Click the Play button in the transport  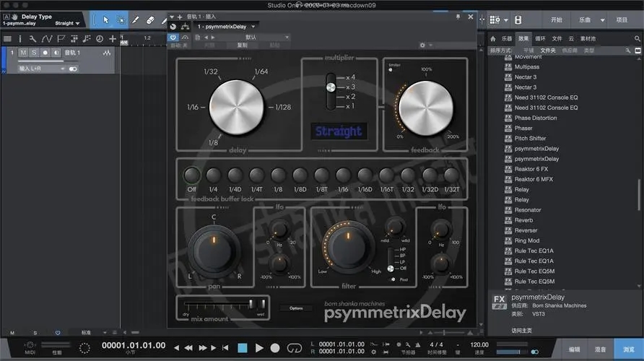coord(260,347)
